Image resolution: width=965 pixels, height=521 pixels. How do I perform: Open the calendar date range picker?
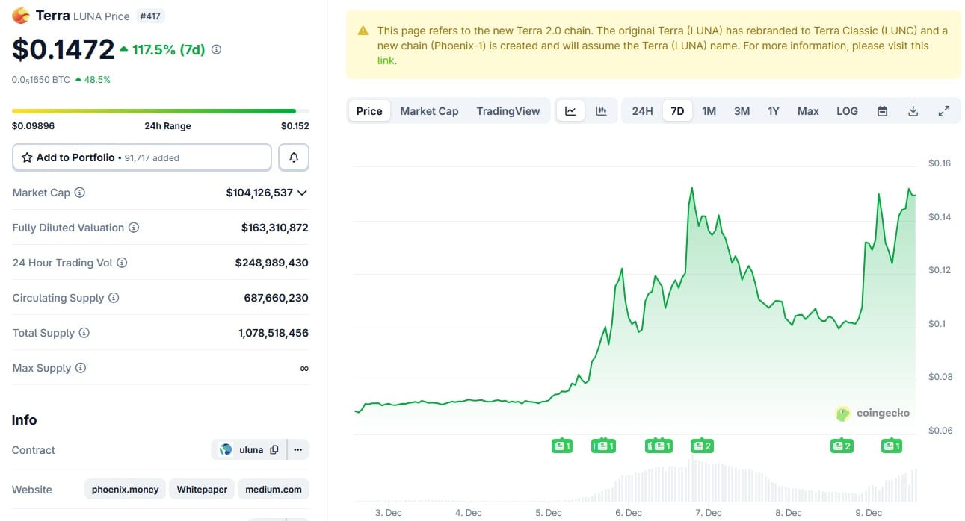(x=882, y=111)
